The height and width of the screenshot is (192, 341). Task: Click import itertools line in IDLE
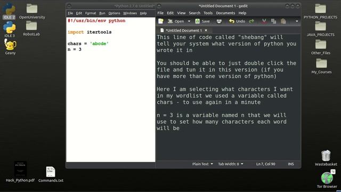[x=90, y=32]
